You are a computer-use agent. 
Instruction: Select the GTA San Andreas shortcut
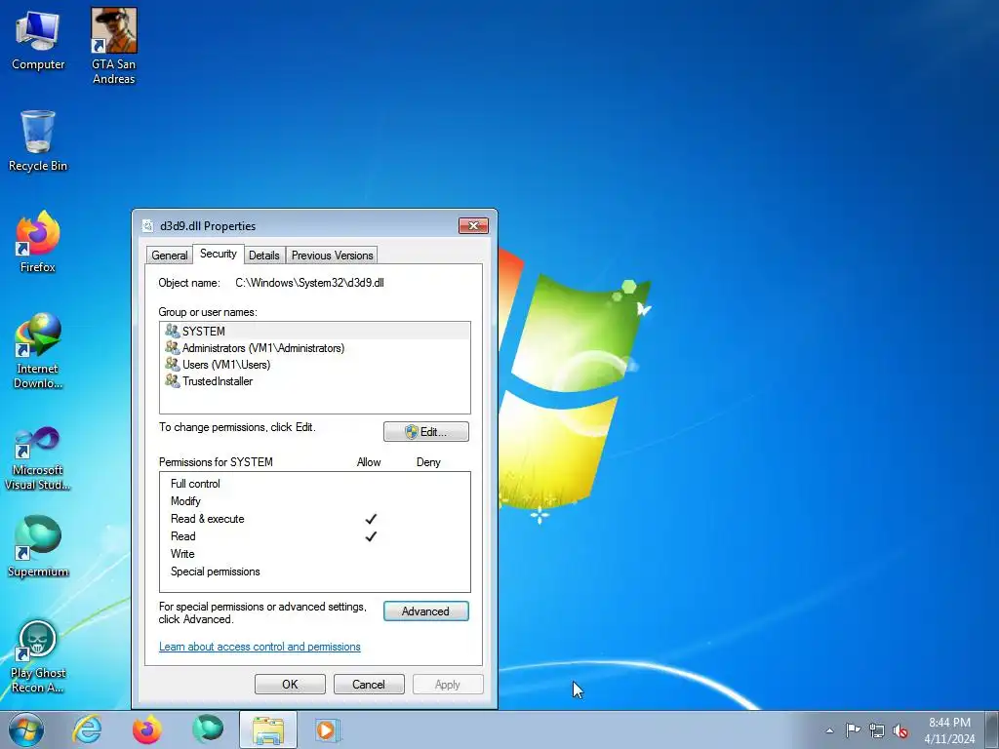pos(113,46)
